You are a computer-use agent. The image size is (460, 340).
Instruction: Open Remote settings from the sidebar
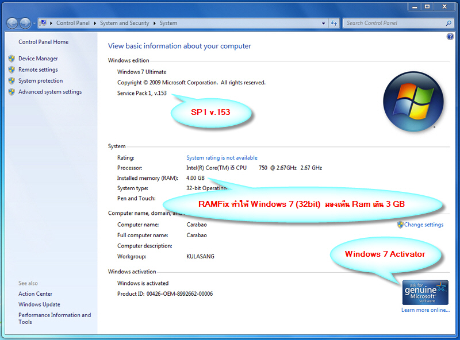pyautogui.click(x=38, y=69)
